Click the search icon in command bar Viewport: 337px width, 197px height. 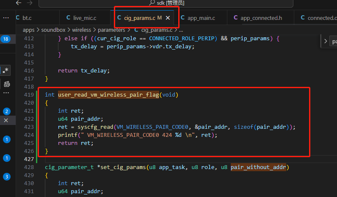[x=152, y=3]
